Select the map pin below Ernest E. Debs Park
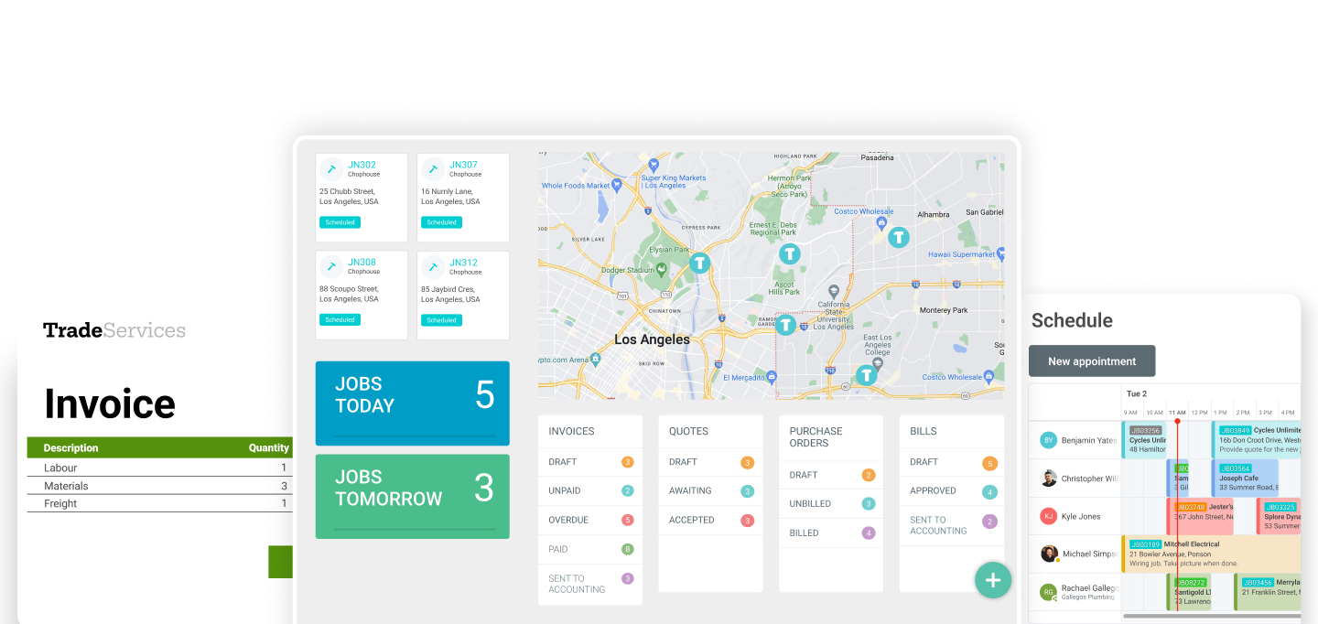 789,253
